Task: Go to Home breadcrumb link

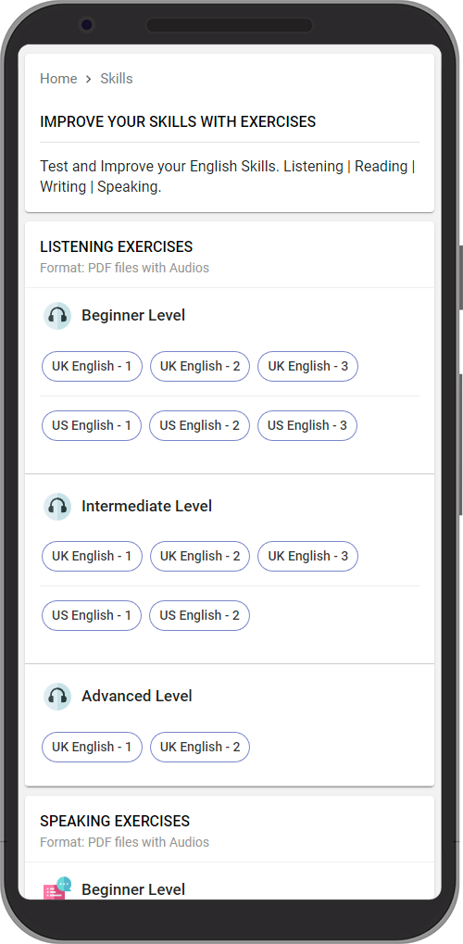Action: pos(58,79)
